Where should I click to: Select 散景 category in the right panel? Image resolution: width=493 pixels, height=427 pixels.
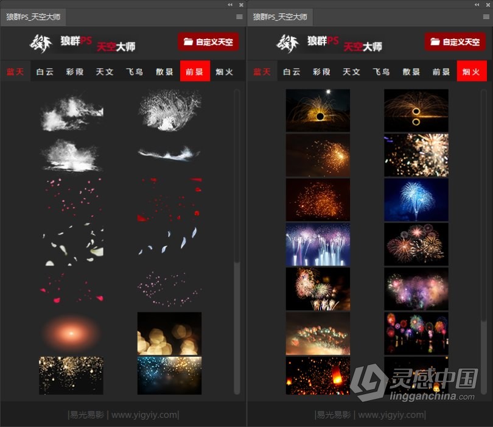pos(411,71)
